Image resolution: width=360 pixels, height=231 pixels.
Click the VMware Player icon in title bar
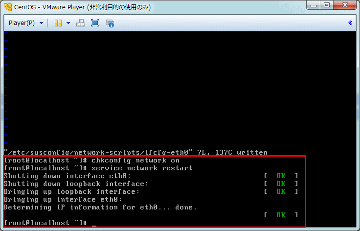coord(7,7)
